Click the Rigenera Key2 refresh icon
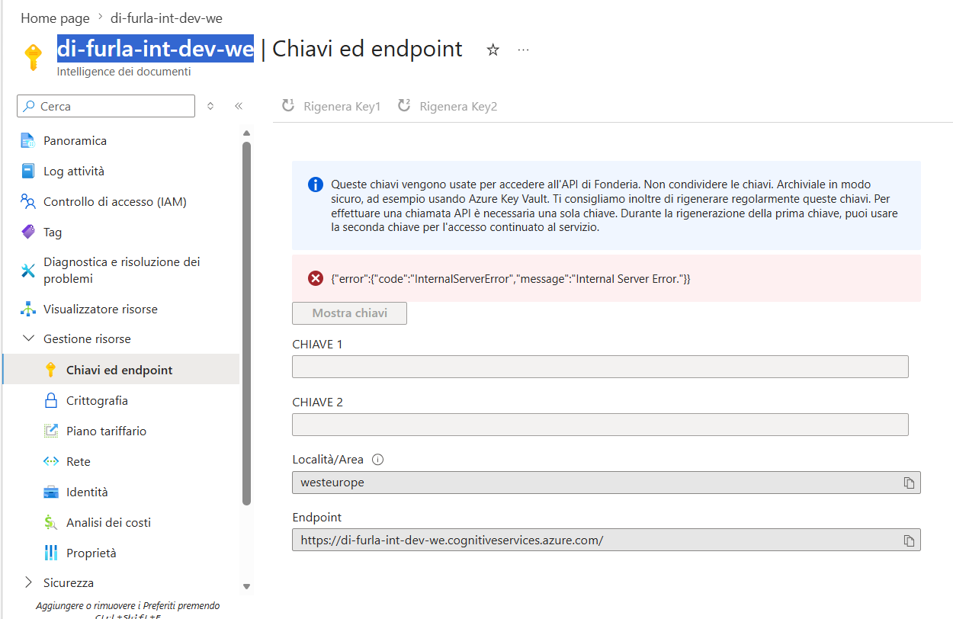Image resolution: width=953 pixels, height=619 pixels. point(404,105)
